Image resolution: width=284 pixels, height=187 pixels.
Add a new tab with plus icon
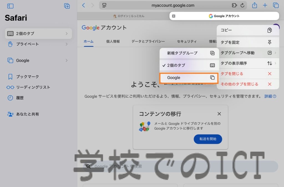coord(265,5)
